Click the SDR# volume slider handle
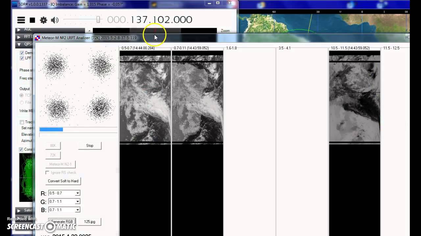 98,20
